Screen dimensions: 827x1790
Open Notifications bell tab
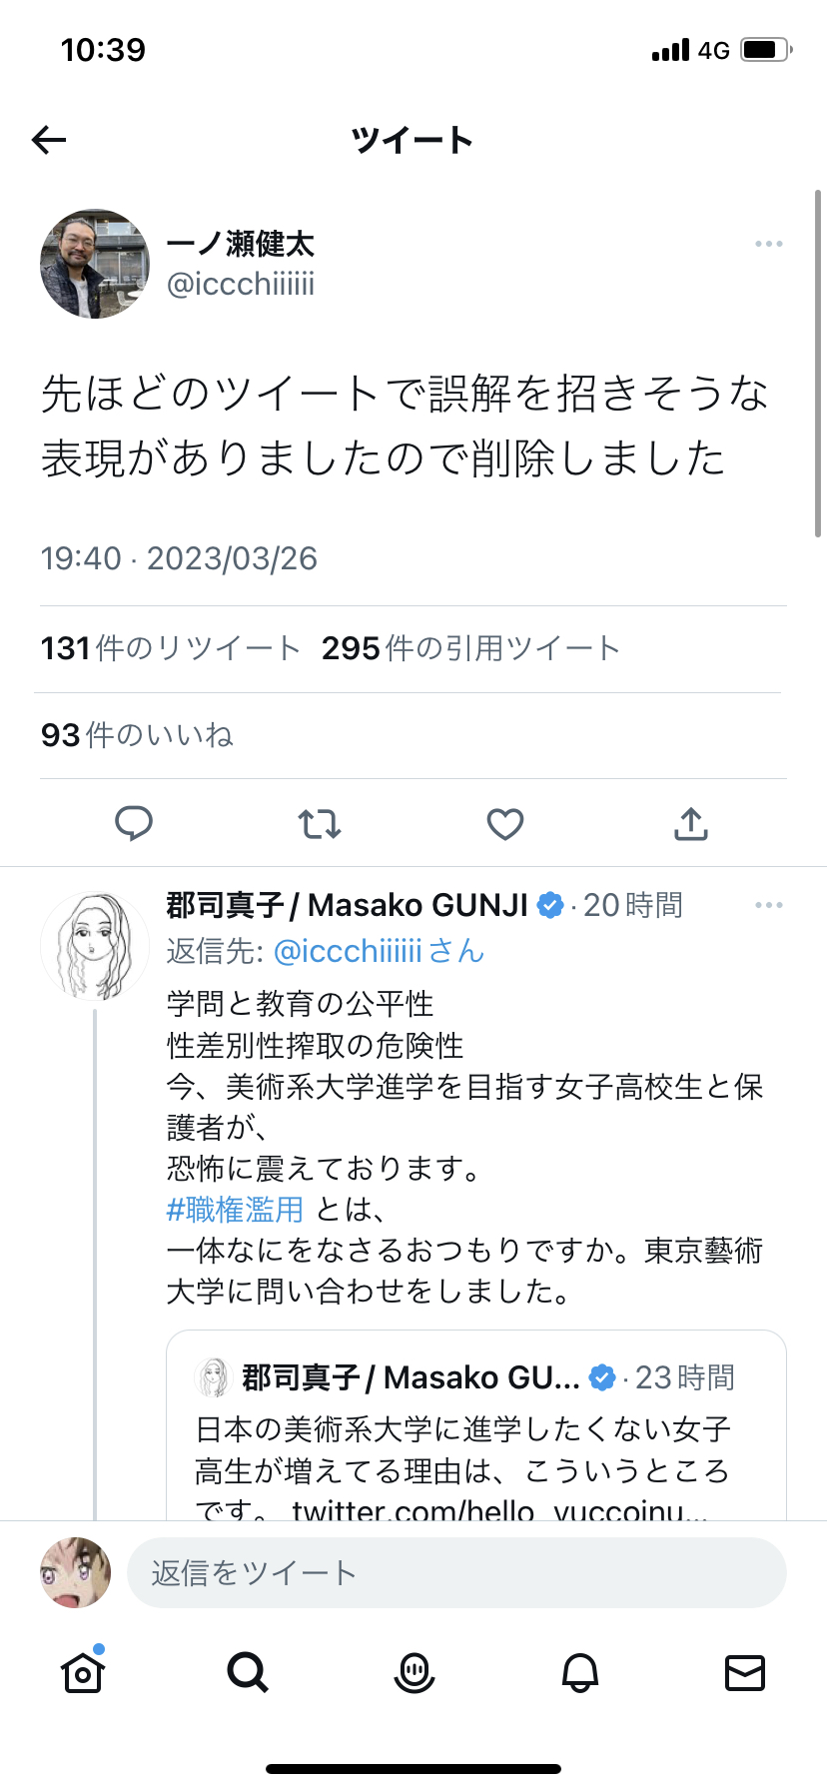[x=579, y=1672]
